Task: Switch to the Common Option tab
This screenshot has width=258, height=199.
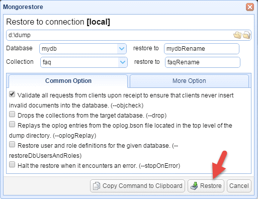Action: (x=68, y=81)
